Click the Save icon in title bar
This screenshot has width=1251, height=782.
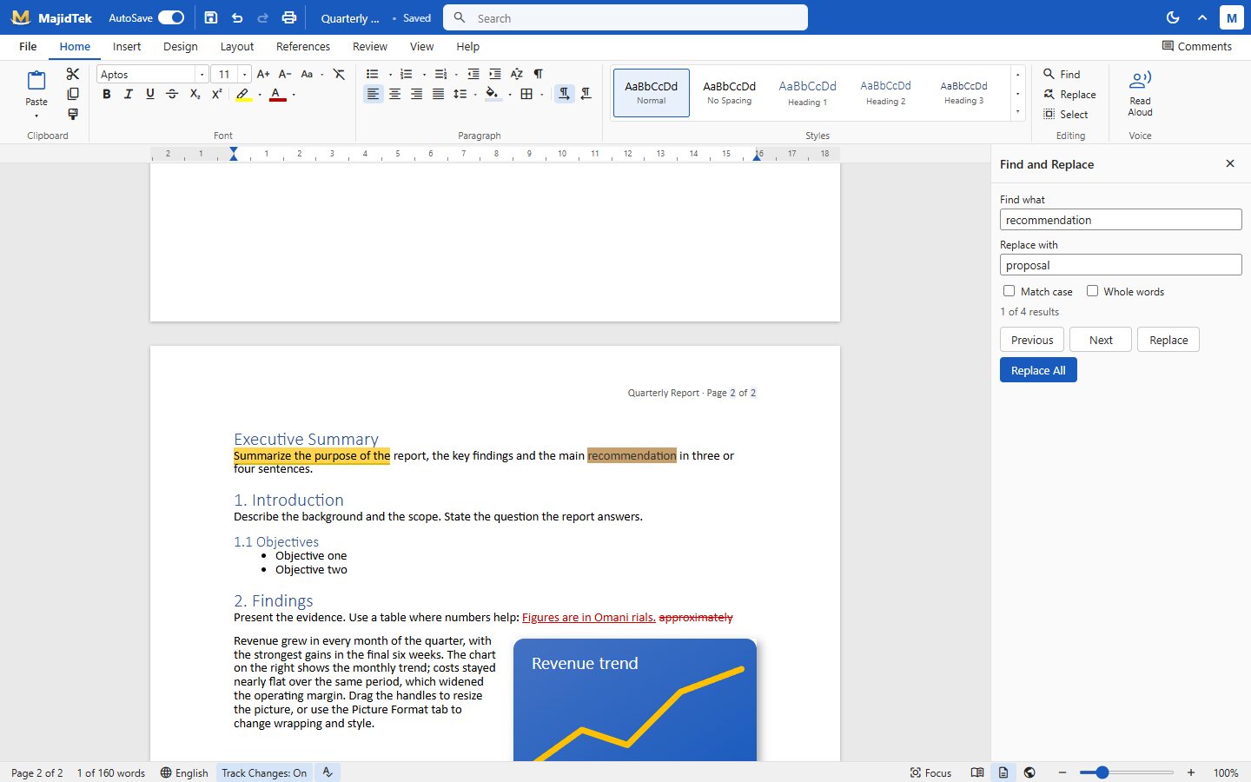[x=211, y=17]
